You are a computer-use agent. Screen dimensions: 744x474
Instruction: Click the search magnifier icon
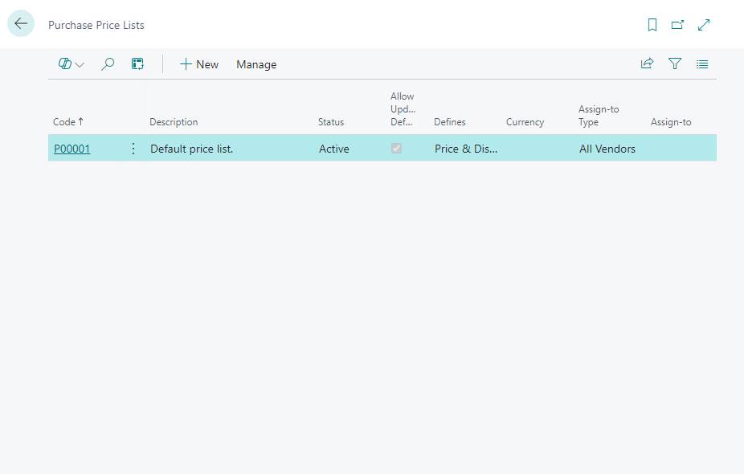point(107,64)
